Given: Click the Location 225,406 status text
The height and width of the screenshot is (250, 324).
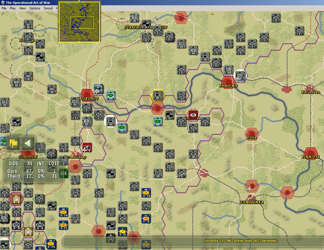Looking at the screenshot, I should coord(241,241).
